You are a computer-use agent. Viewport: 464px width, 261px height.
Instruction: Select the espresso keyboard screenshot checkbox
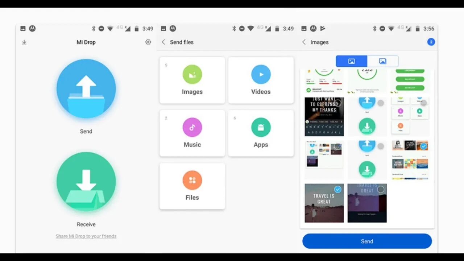pyautogui.click(x=338, y=103)
